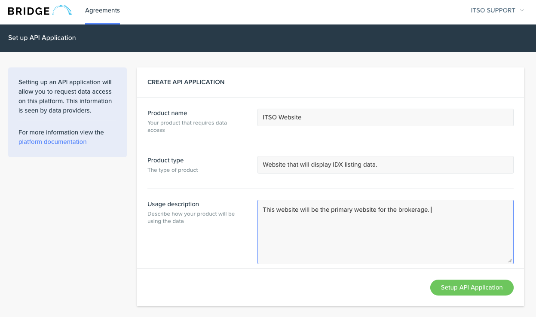Click the Product type label

coord(165,160)
